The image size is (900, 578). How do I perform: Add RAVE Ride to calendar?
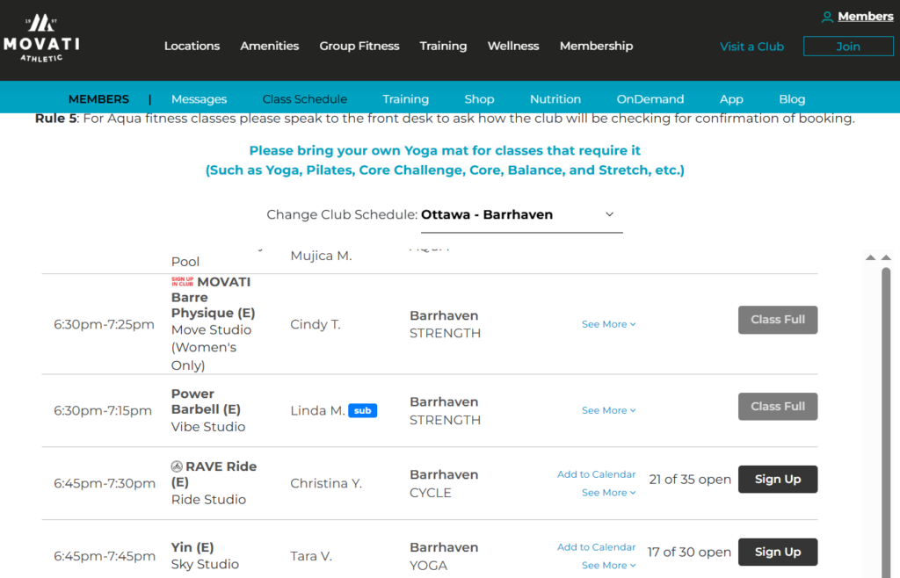[x=597, y=474]
